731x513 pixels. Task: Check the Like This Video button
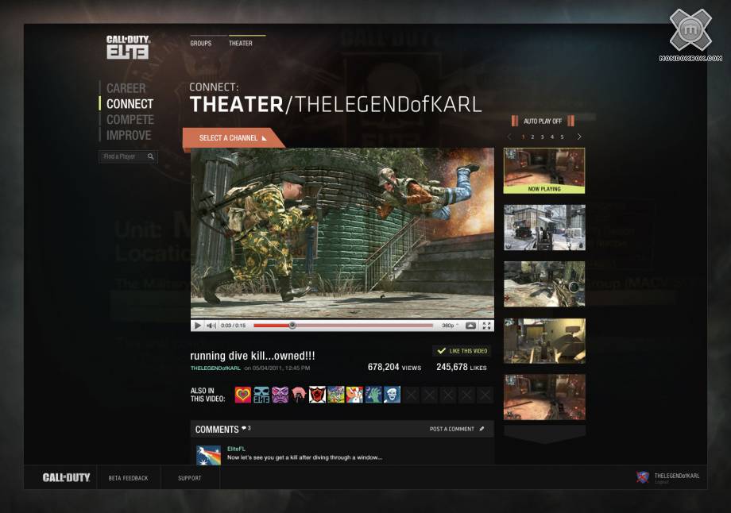[x=462, y=351]
